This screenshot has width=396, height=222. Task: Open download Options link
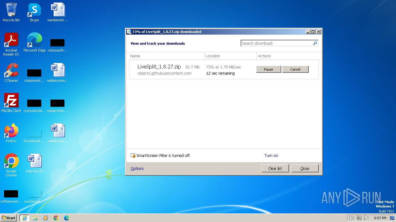(x=137, y=168)
